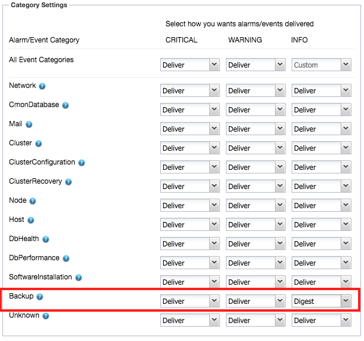Image resolution: width=364 pixels, height=341 pixels.
Task: Open All Event Categories INFO Custom dropdown
Action: [x=322, y=65]
